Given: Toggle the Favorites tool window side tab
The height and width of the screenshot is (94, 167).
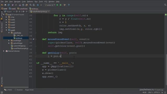Looking at the screenshot, I should [2, 81].
